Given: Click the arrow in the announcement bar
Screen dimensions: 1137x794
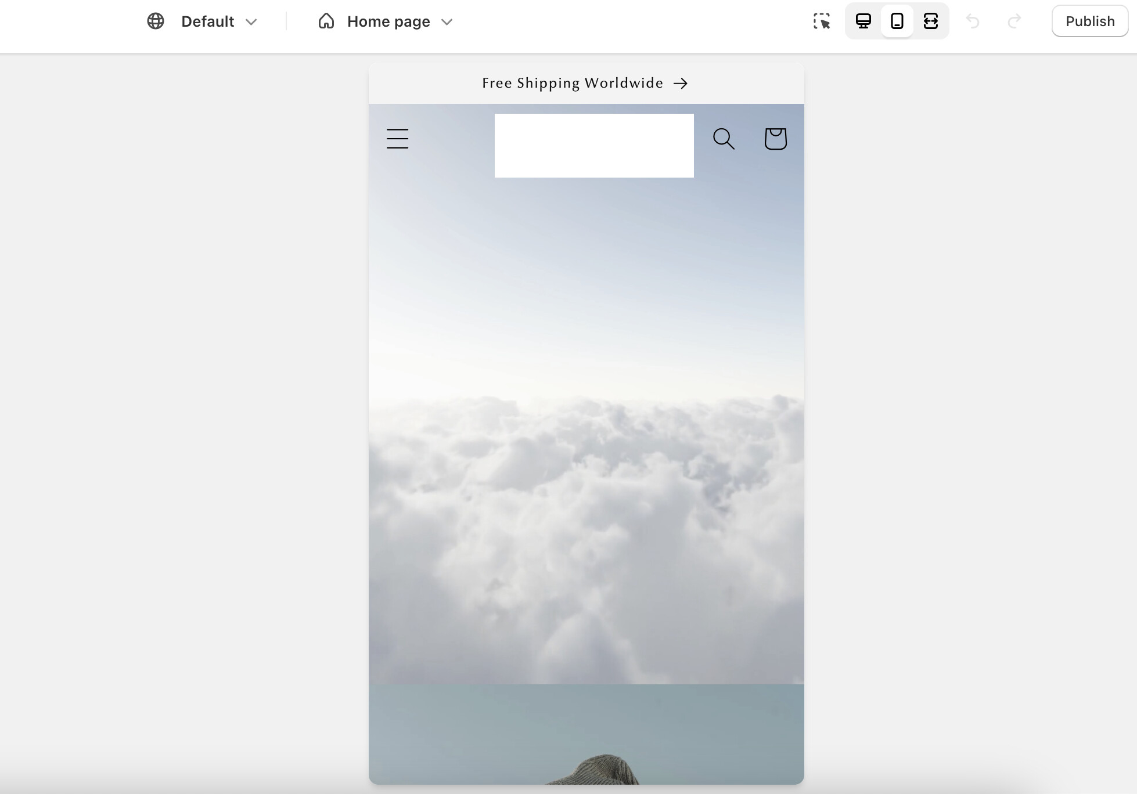Looking at the screenshot, I should [x=681, y=84].
